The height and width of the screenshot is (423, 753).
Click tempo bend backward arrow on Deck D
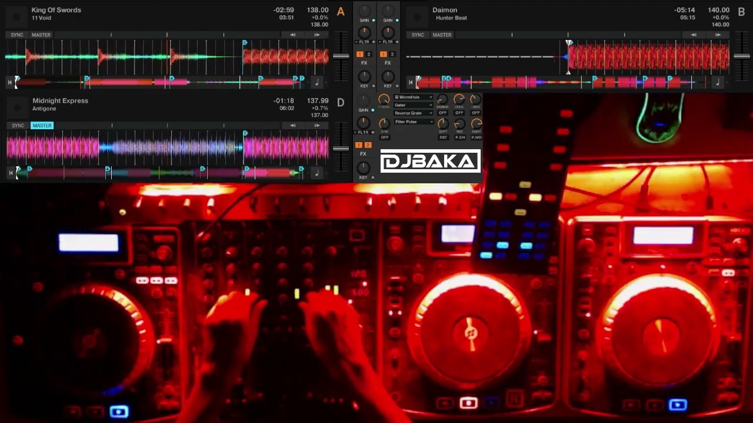point(292,125)
